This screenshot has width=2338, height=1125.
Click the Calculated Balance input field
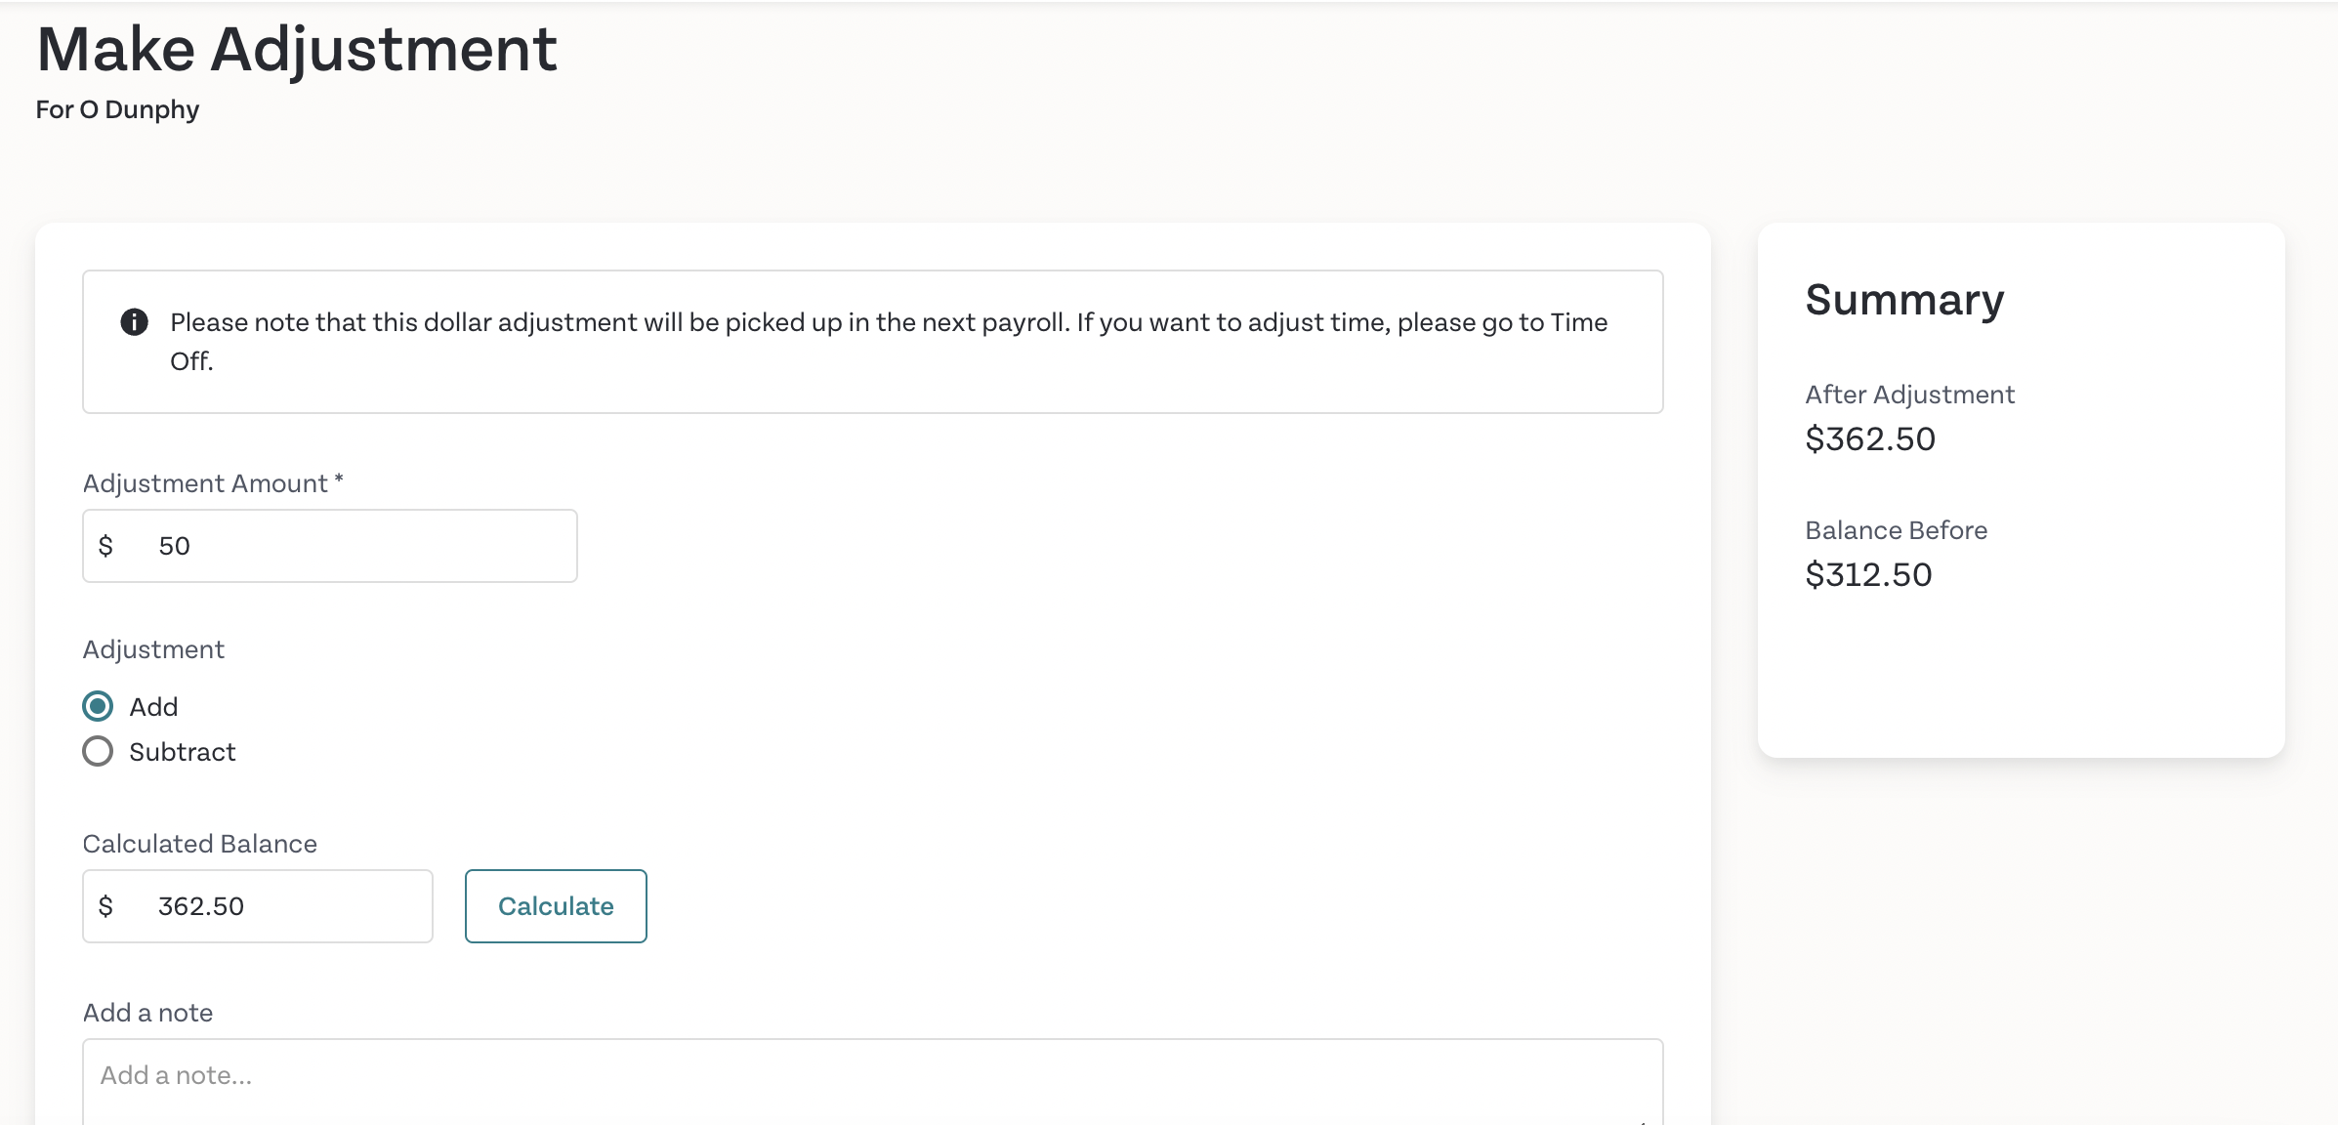258,906
